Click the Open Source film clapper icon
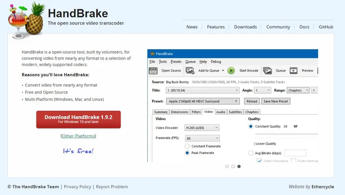Image resolution: width=345 pixels, height=195 pixels. tap(153, 71)
